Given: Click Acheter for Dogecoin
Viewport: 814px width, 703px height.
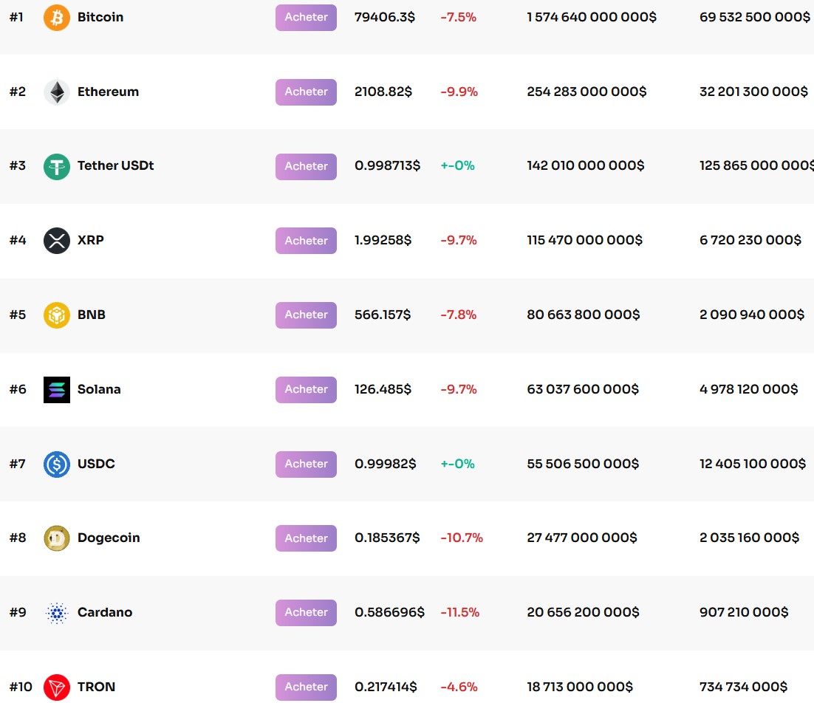Looking at the screenshot, I should pos(306,538).
